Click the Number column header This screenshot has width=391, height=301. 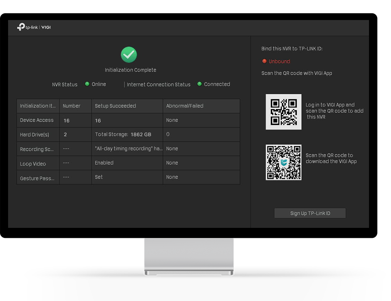(x=75, y=106)
